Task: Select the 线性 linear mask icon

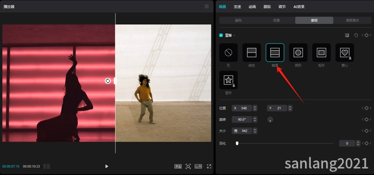Action: 252,53
